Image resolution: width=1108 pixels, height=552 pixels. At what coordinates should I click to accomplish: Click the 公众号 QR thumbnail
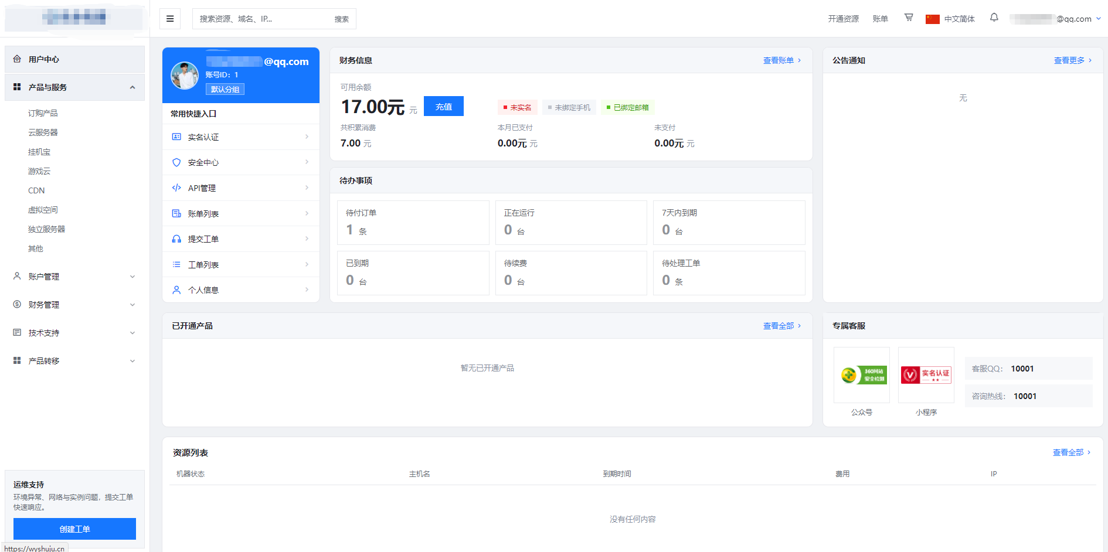[x=862, y=375]
